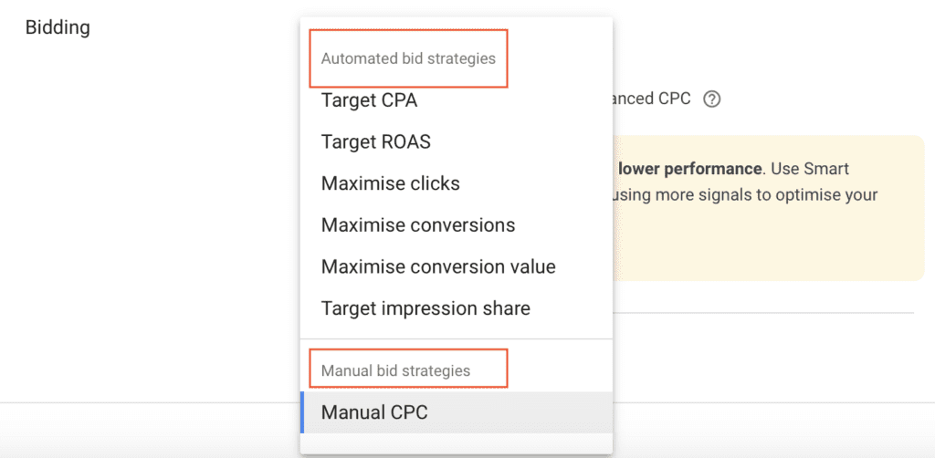Screen dimensions: 935x458
Task: Select Target impression share
Action: [x=425, y=308]
